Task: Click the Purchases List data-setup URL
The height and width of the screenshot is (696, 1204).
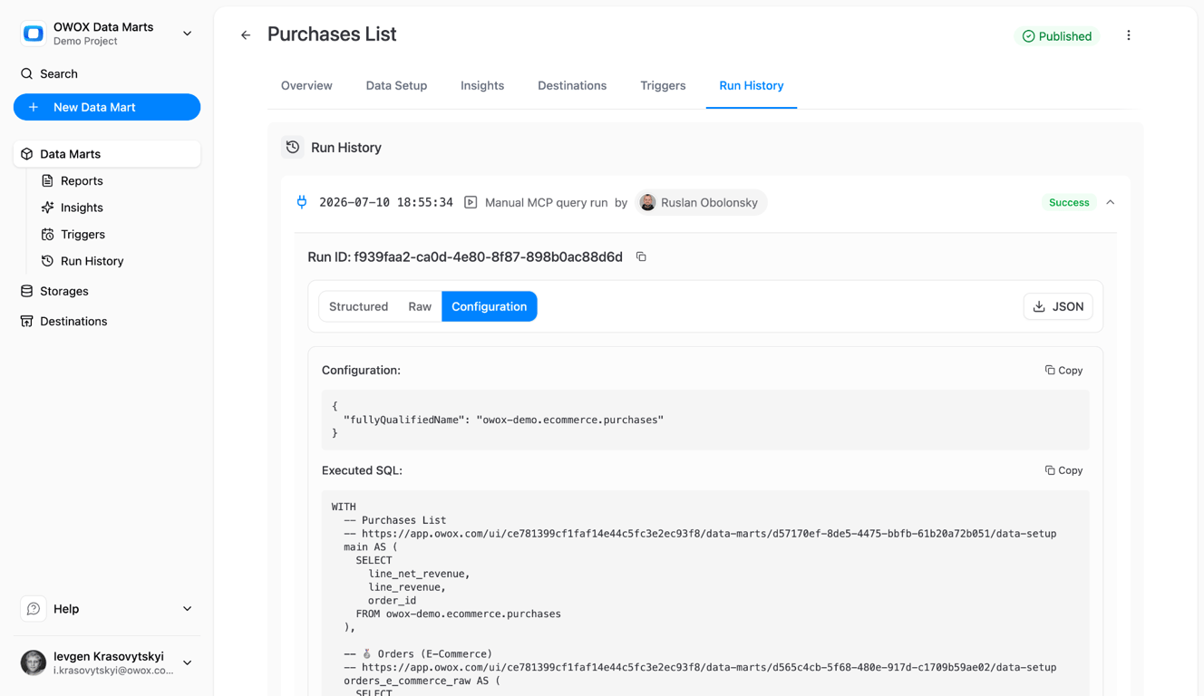Action: 709,534
